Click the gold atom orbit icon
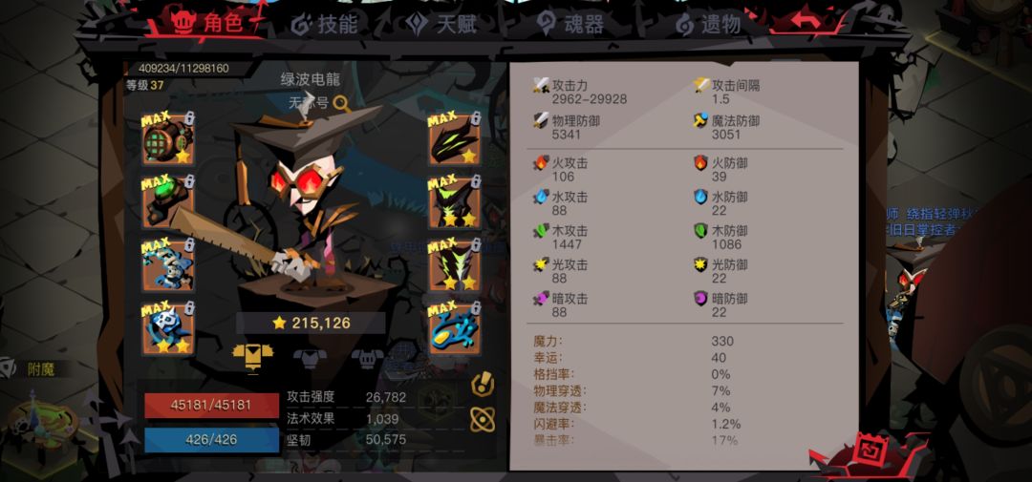Viewport: 1032px width, 482px height. (483, 420)
